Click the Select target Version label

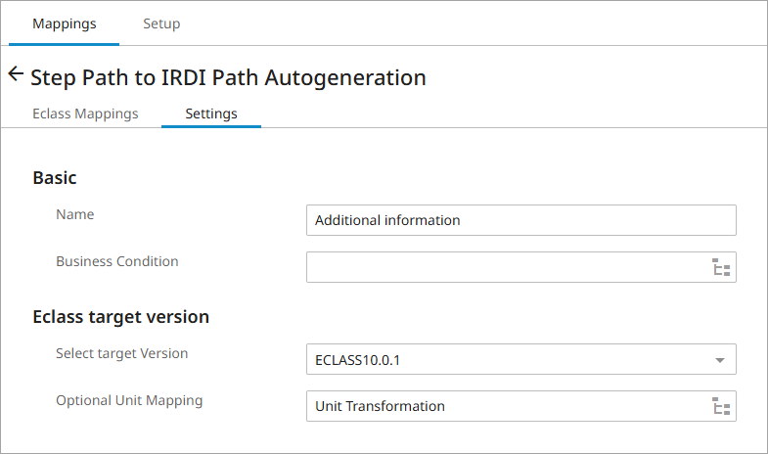coord(121,353)
